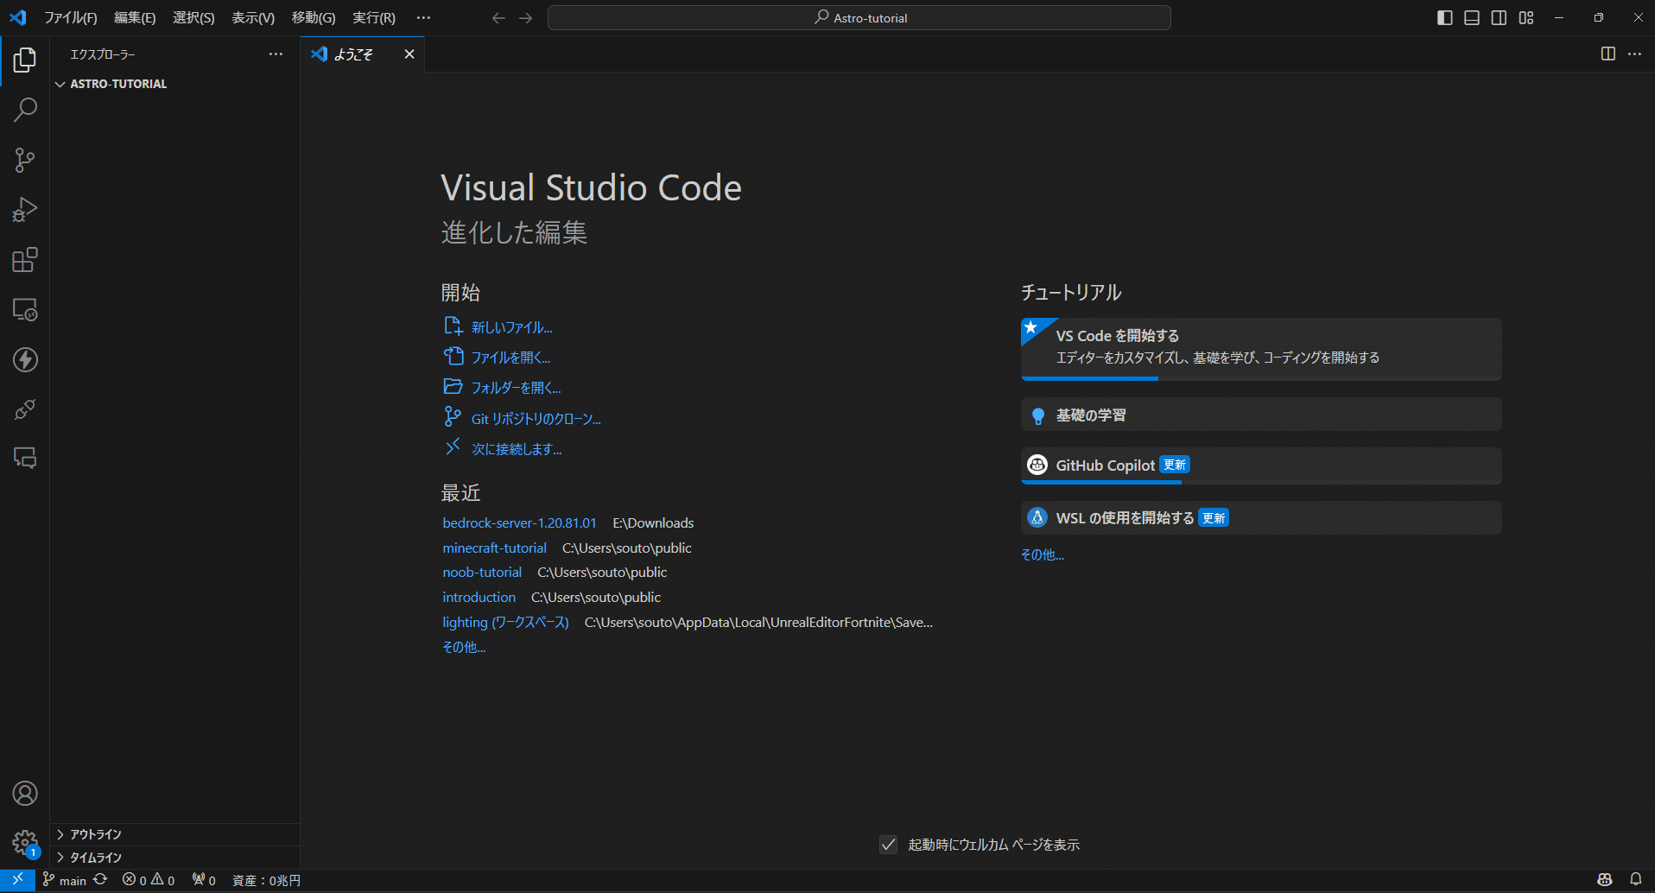Split the editor to the right
Screen dimensions: 1655x893
[1608, 54]
